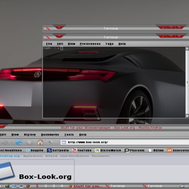The height and width of the screenshot is (189, 189).
Task: Click the Firefox Reload button
Action: 19,142
